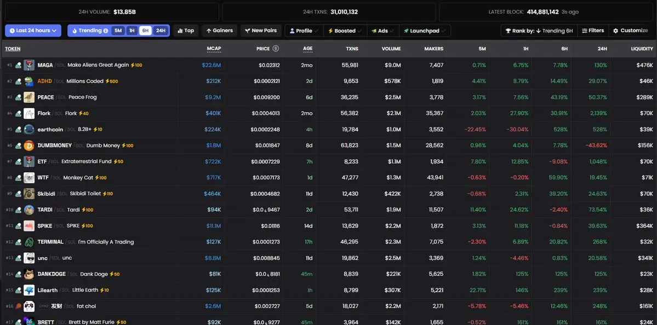This screenshot has width=657, height=325.
Task: Click the WTF Monkey Cat token icon
Action: pyautogui.click(x=29, y=178)
